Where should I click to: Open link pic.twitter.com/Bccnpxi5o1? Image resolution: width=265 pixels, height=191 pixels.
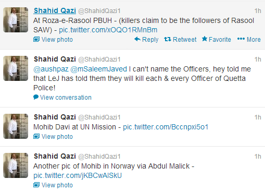[x=166, y=127]
